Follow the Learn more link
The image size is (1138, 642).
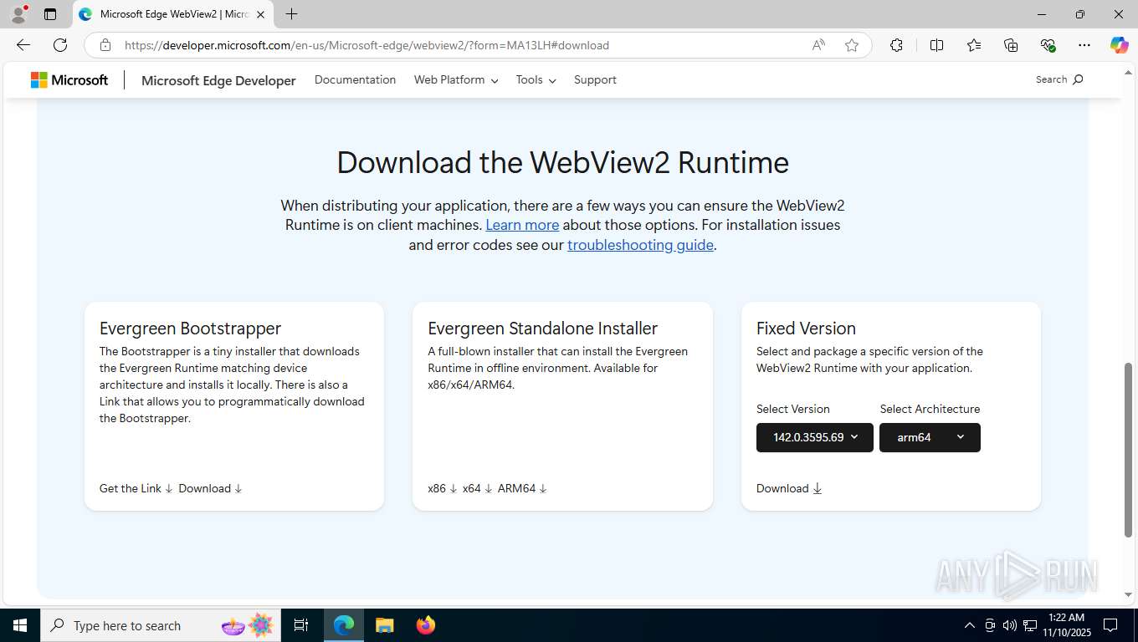(x=522, y=225)
